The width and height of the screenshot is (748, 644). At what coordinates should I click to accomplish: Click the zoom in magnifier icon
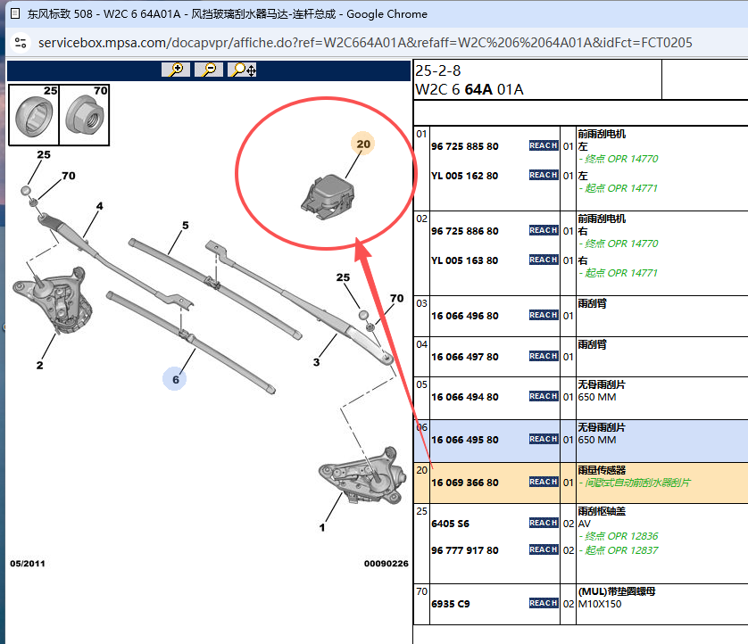click(176, 70)
